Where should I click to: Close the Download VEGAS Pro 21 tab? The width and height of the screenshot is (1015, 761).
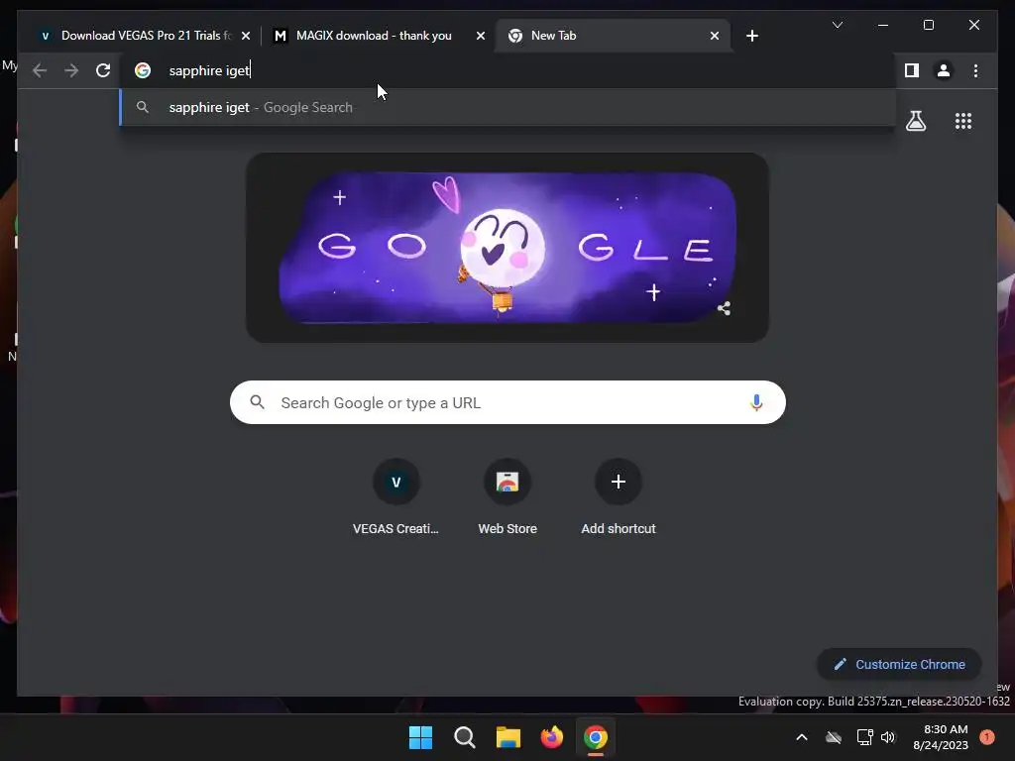pos(246,36)
